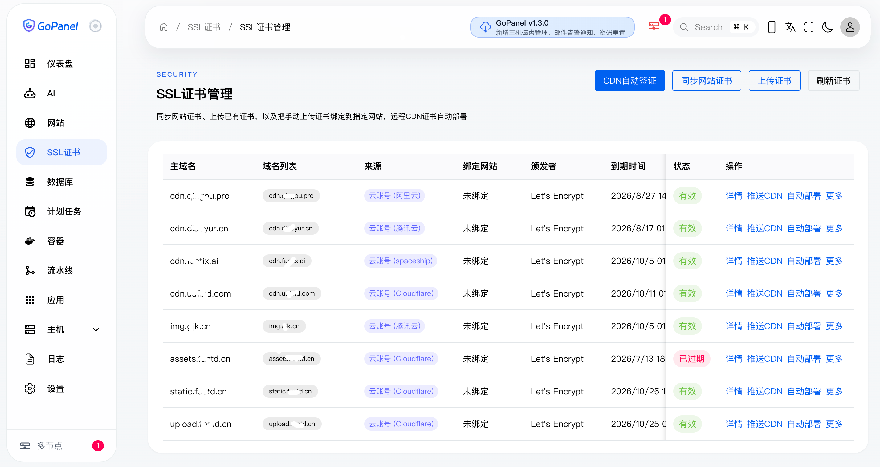Expand 更多 in the 阿里云 row

(x=834, y=196)
